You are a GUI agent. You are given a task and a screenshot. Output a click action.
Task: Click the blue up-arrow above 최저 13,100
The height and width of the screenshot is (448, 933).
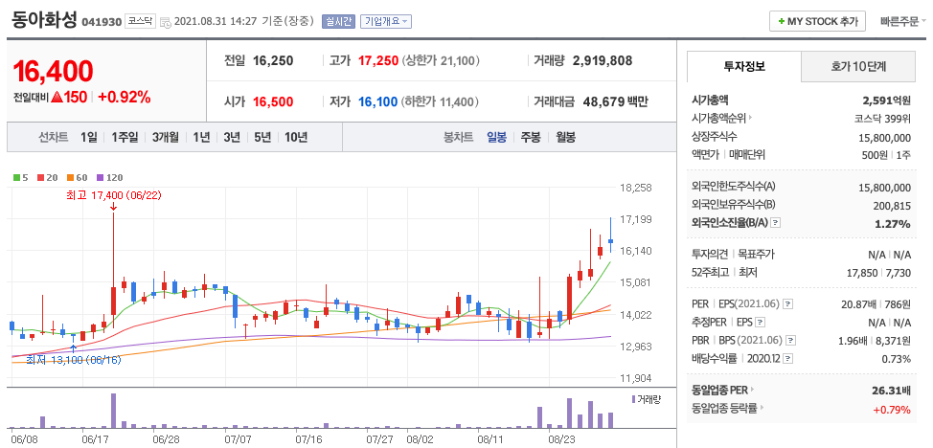pos(73,348)
